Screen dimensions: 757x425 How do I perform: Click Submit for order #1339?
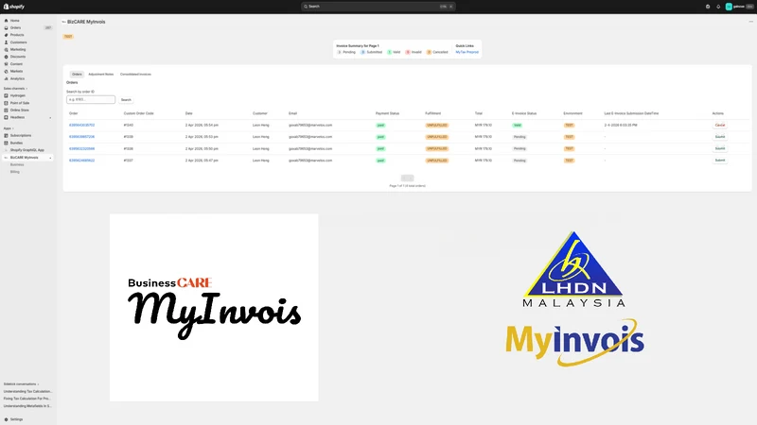point(720,137)
